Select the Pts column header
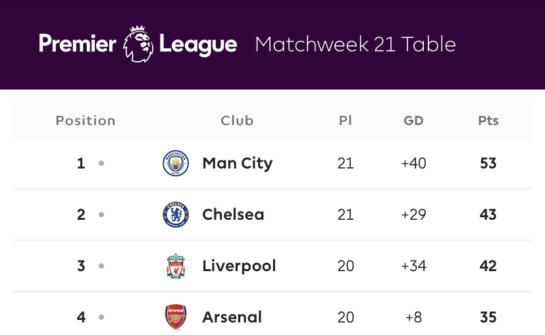This screenshot has height=335, width=545. [488, 120]
